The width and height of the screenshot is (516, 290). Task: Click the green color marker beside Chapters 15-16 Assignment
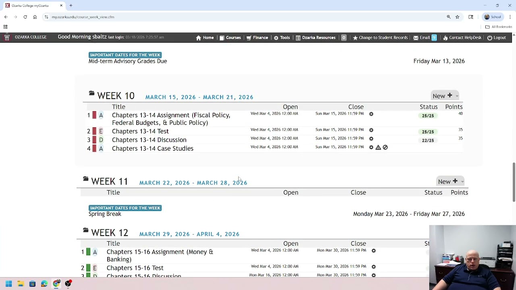(88, 252)
